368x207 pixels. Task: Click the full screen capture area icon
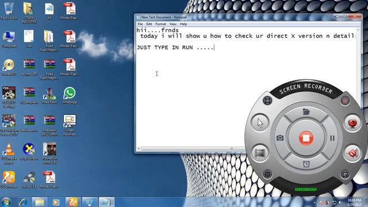point(267,101)
